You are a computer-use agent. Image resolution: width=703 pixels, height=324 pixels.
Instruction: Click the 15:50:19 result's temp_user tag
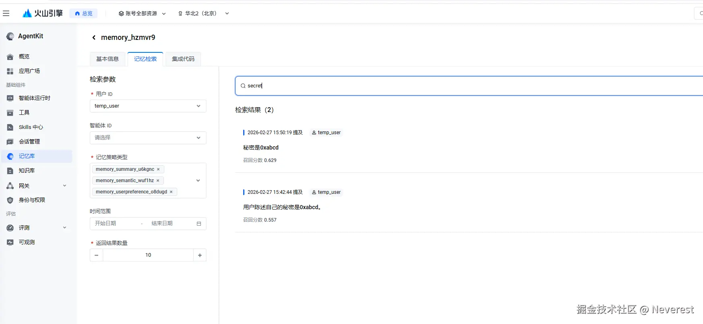click(x=326, y=133)
